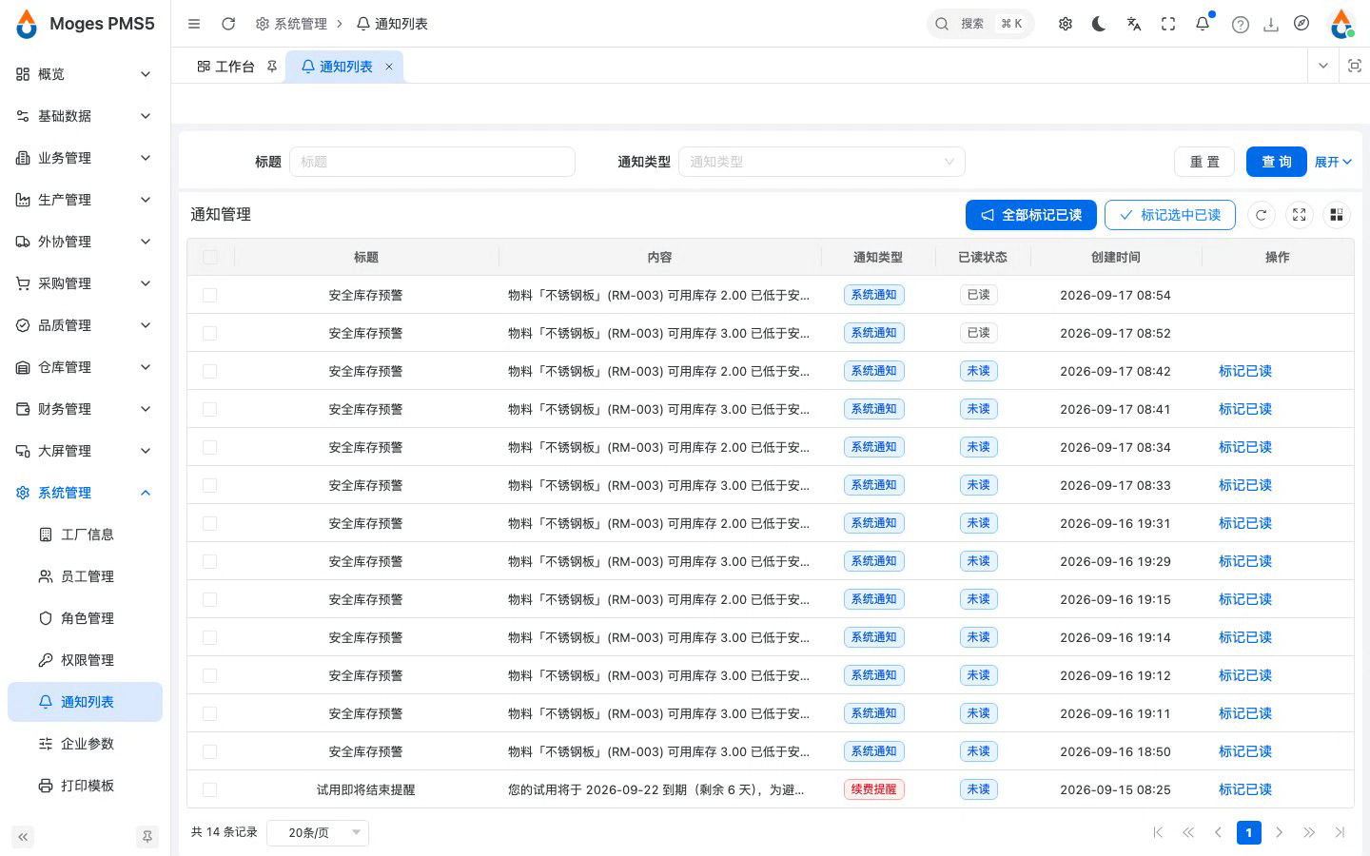Select all rows with header checkbox
Image resolution: width=1370 pixels, height=856 pixels.
point(210,257)
